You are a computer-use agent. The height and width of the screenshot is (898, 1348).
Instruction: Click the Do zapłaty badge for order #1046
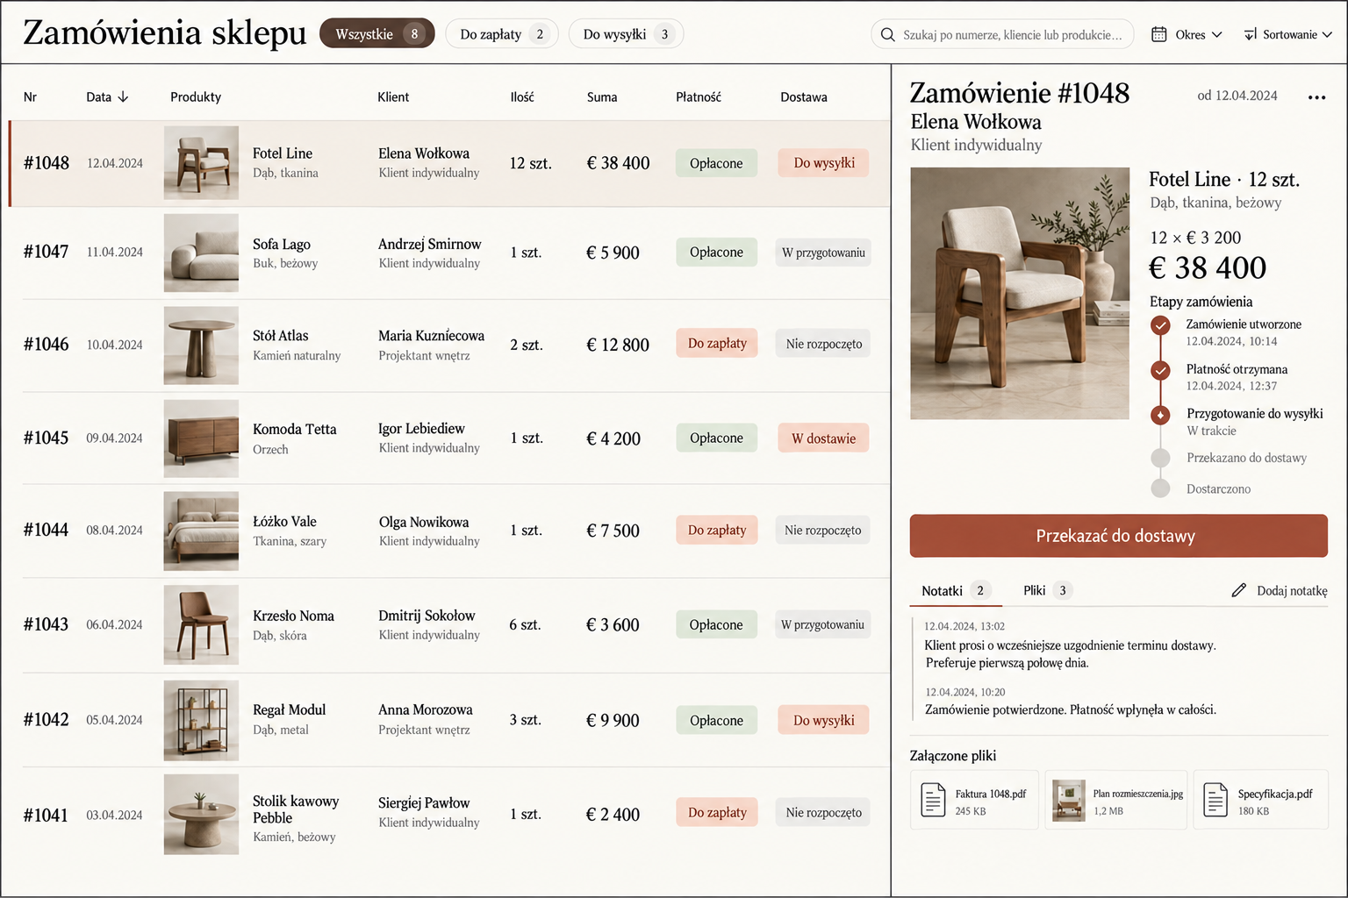coord(717,343)
